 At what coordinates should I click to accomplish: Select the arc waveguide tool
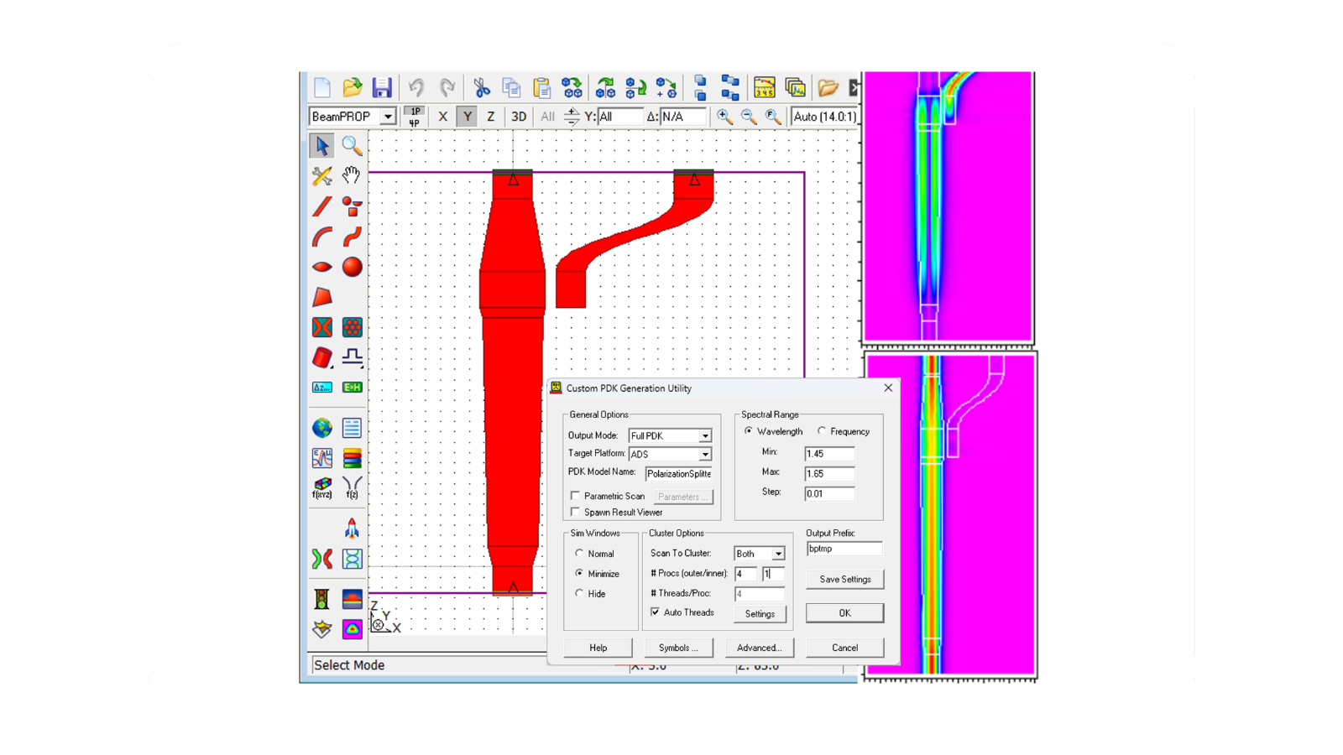coord(321,237)
